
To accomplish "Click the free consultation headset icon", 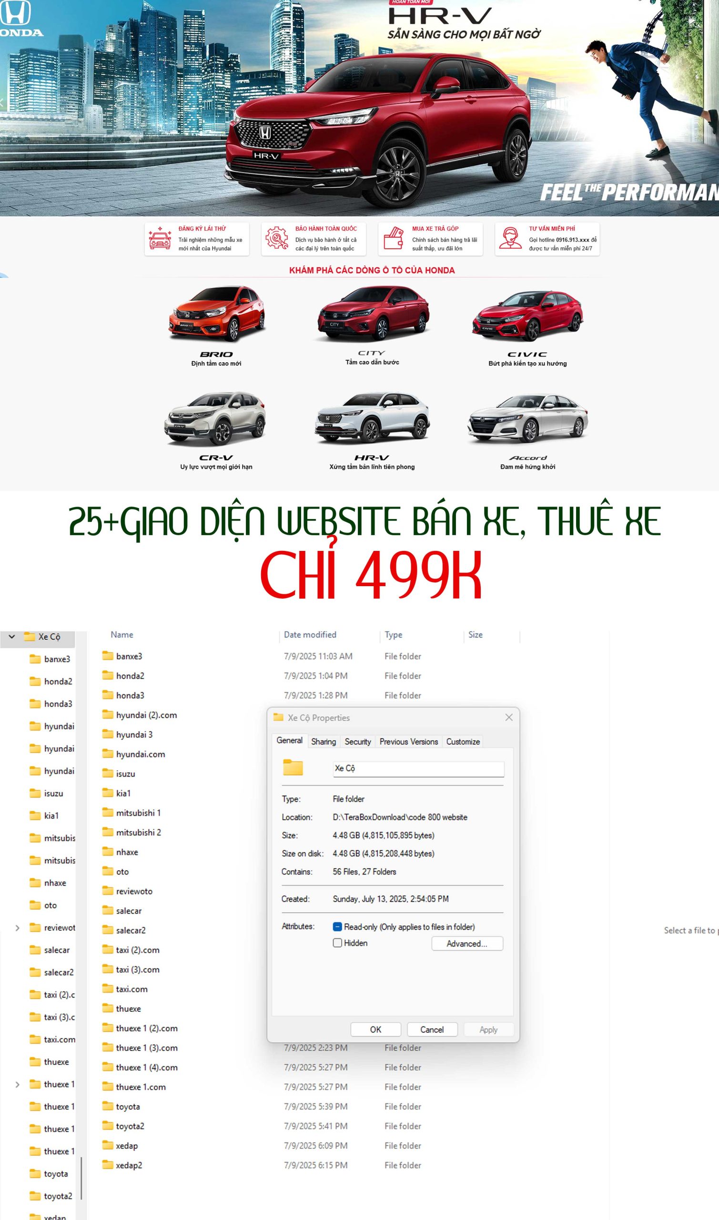I will (510, 238).
